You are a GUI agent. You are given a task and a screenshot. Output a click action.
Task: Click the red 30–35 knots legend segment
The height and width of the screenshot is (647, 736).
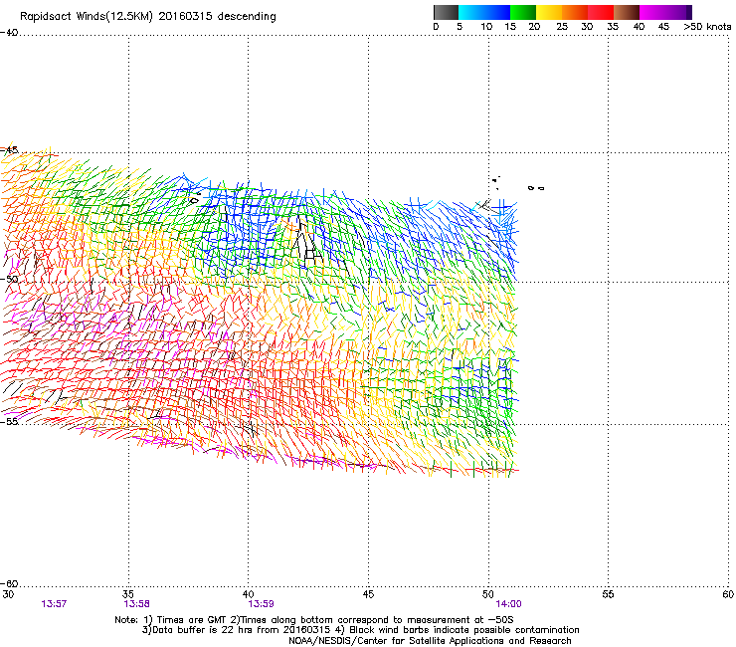601,12
